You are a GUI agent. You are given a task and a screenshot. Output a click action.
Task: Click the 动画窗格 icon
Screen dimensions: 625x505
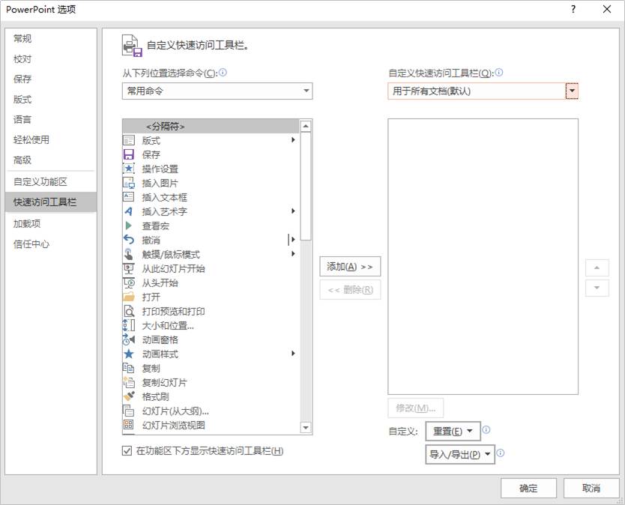pos(129,339)
